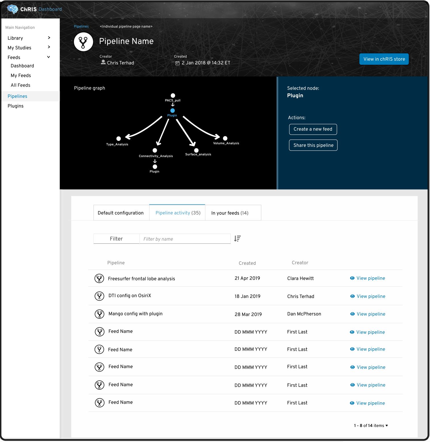Viewport: 430px width, 442px height.
Task: Click the pipeline icon for Freesurfer frontal lobe analysis
Action: pyautogui.click(x=99, y=278)
